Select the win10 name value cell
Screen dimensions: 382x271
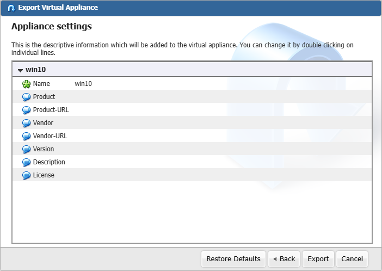[83, 84]
